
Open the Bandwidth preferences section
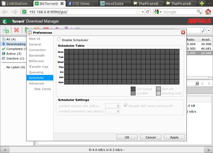click(37, 56)
